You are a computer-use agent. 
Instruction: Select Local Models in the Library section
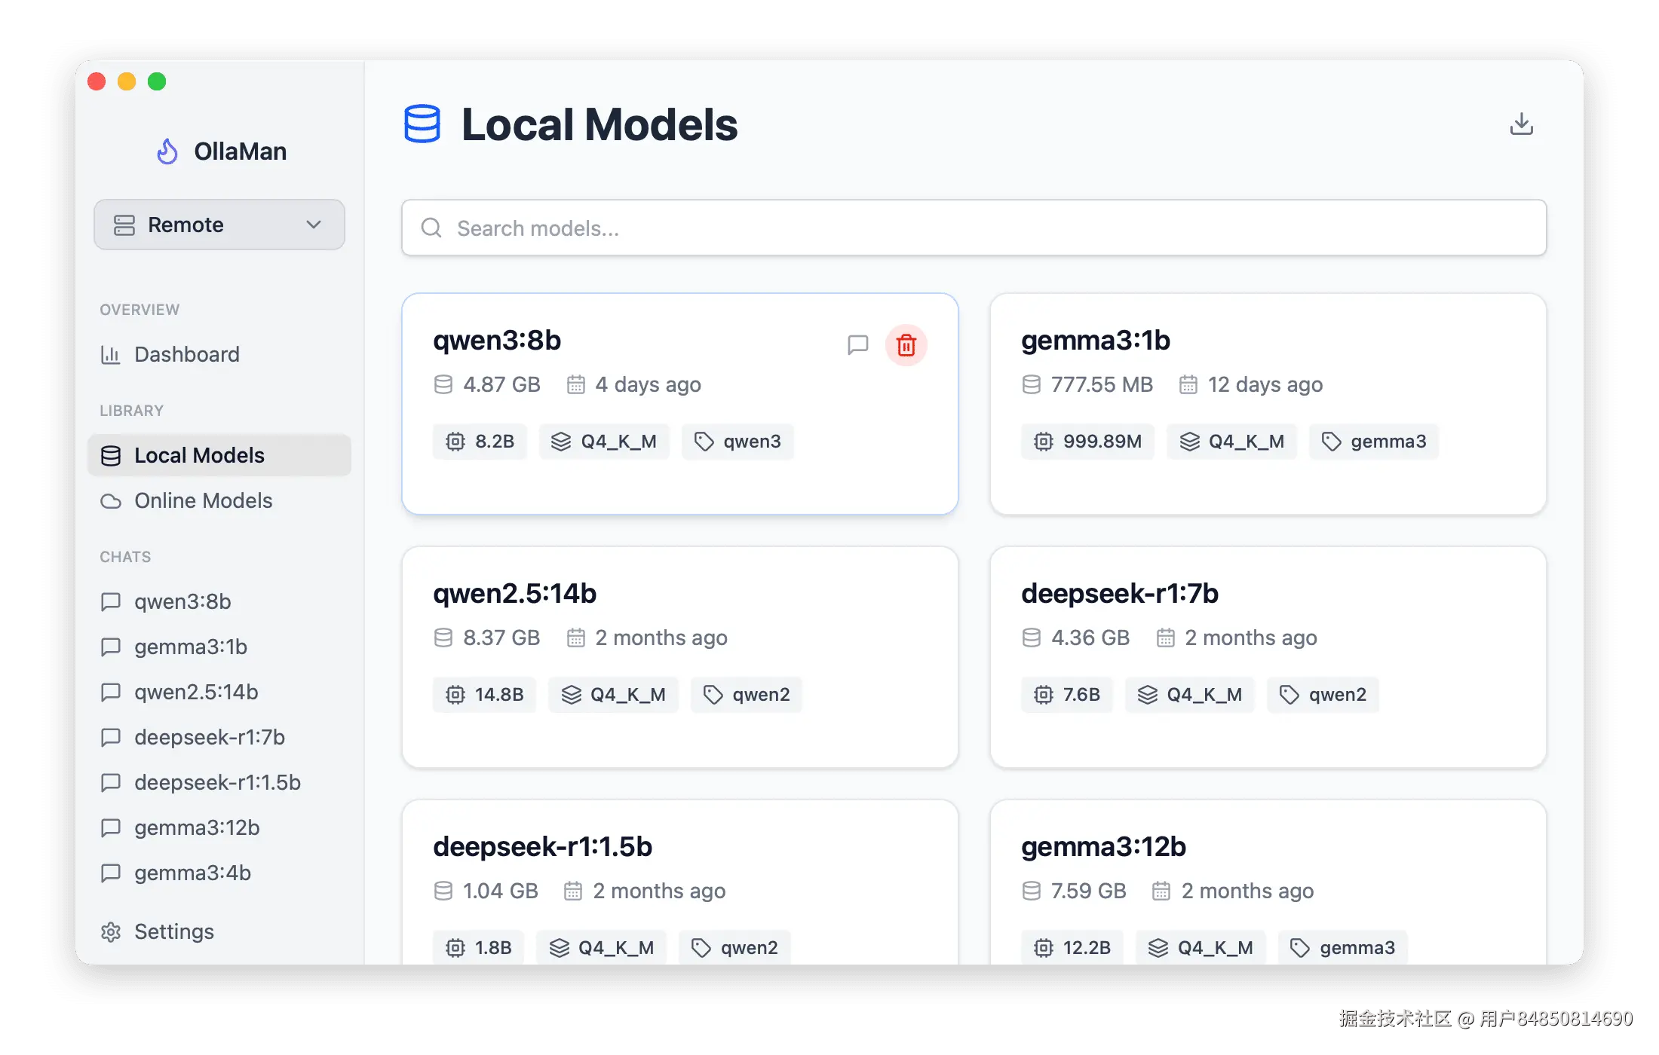pyautogui.click(x=199, y=455)
